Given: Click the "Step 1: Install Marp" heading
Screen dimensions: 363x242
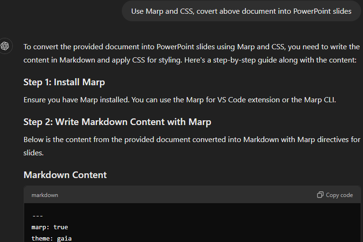Looking at the screenshot, I should tap(64, 82).
